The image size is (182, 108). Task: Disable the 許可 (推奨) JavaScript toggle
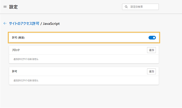(x=152, y=38)
